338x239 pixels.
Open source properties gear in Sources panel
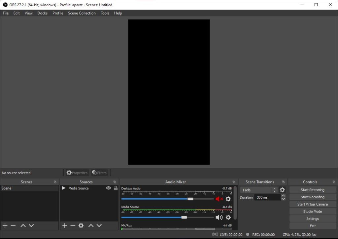(81, 225)
